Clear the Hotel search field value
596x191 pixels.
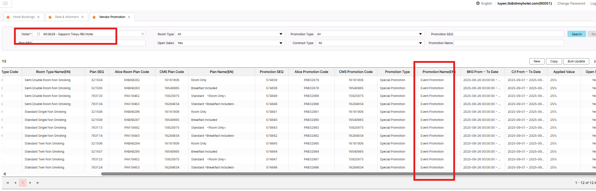pyautogui.click(x=143, y=34)
